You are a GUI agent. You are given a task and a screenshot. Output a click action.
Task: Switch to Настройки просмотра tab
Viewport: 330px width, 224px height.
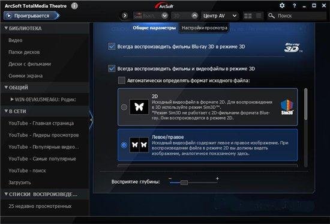coord(205,28)
